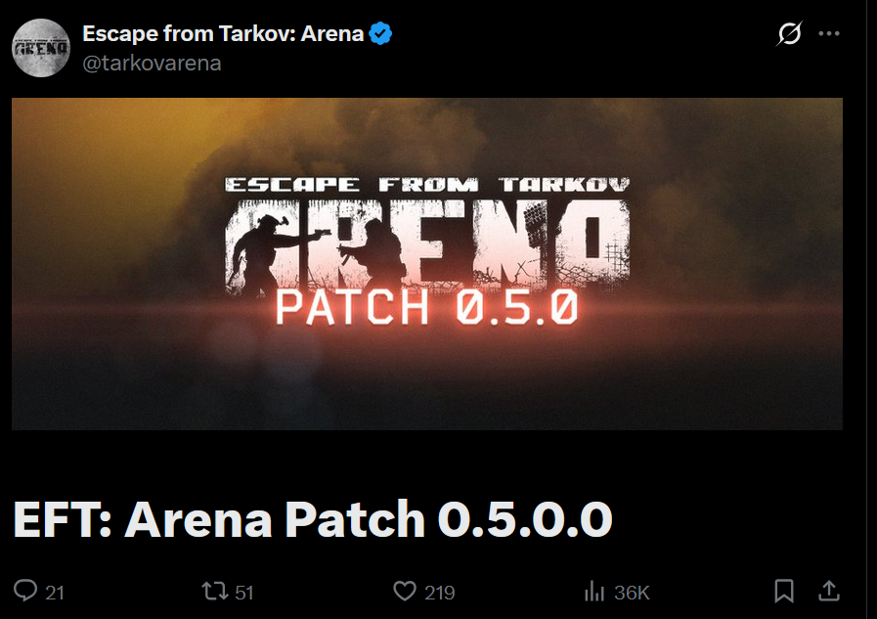The width and height of the screenshot is (877, 619).
Task: Open the three-dot more options menu
Action: tap(829, 33)
